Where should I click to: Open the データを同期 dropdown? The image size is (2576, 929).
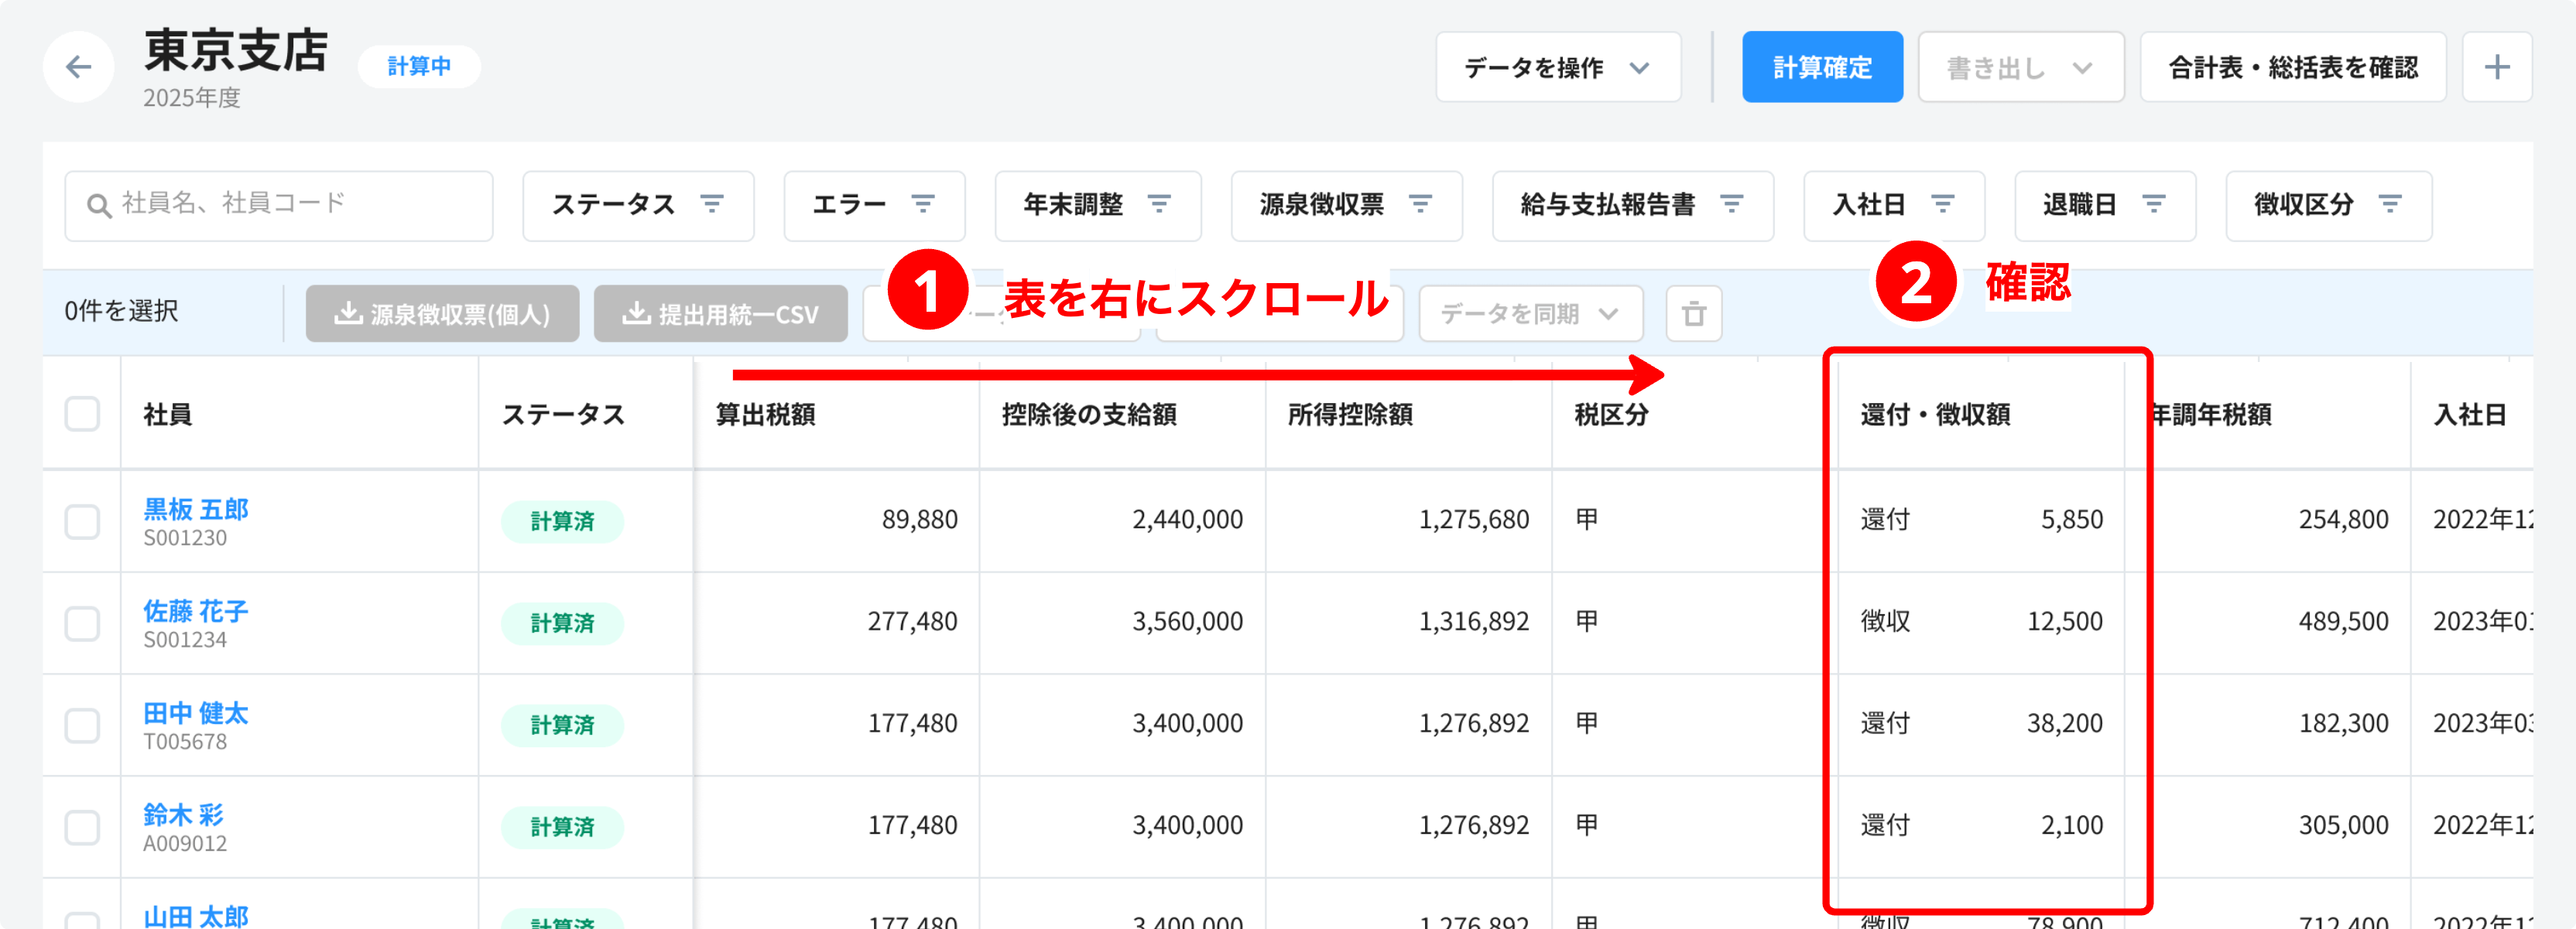(1530, 313)
